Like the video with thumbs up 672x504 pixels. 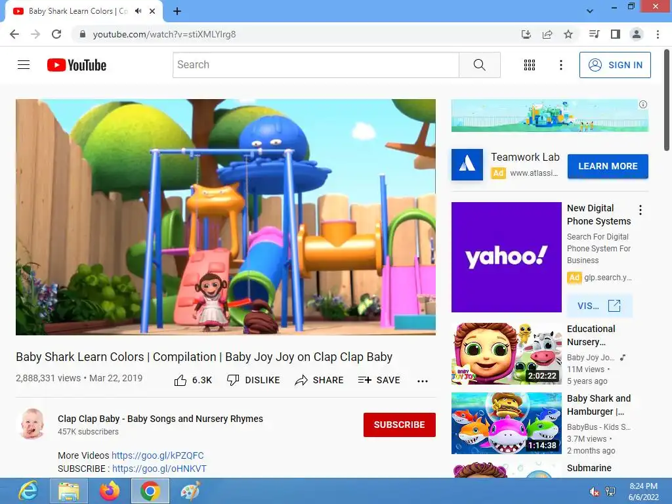tap(193, 380)
